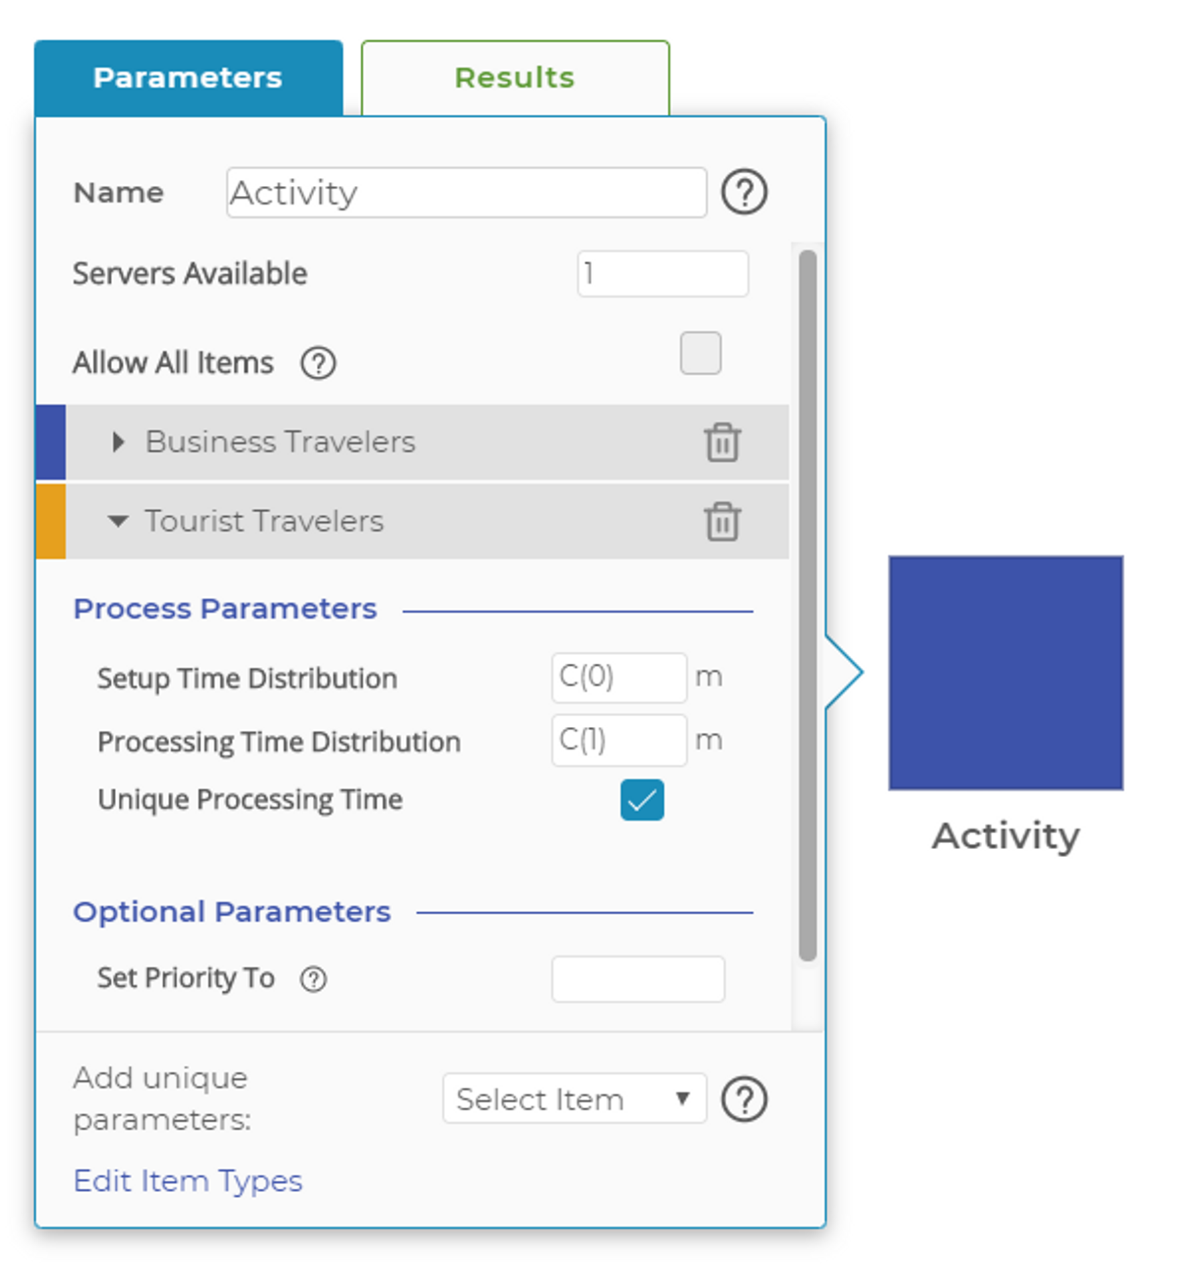This screenshot has width=1203, height=1280.
Task: Open help for Set Priority To
Action: click(313, 979)
